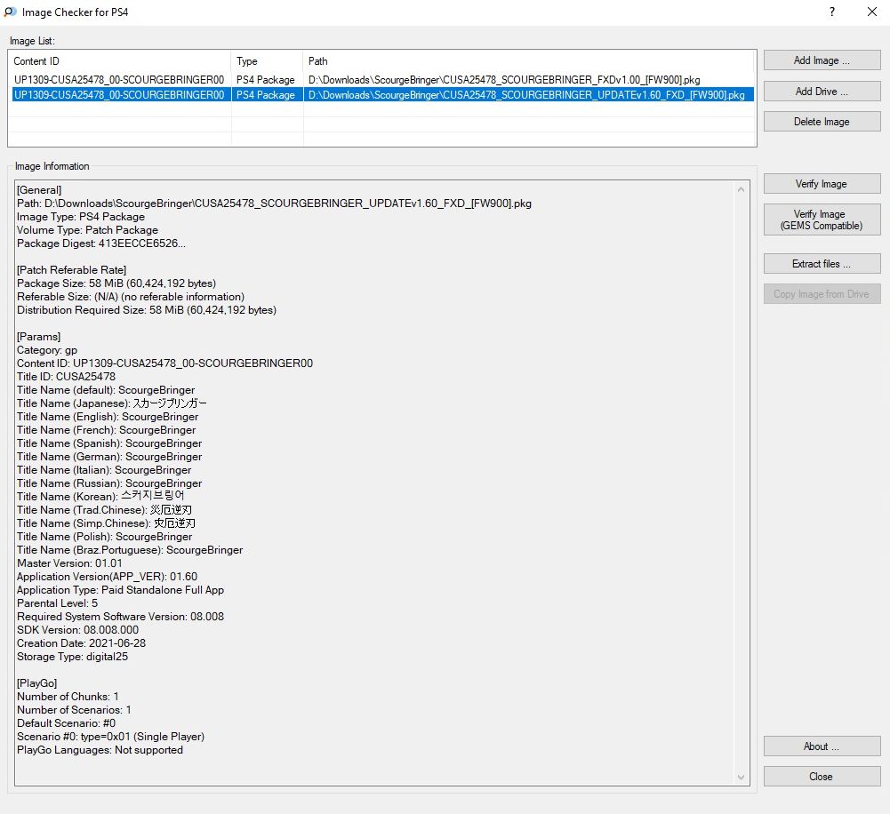Click the Path column header
The height and width of the screenshot is (814, 890).
[529, 61]
